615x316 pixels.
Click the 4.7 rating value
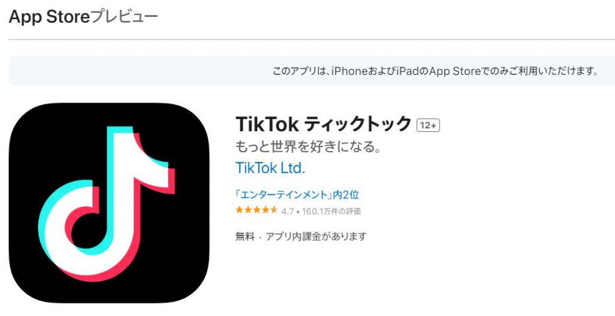click(288, 212)
